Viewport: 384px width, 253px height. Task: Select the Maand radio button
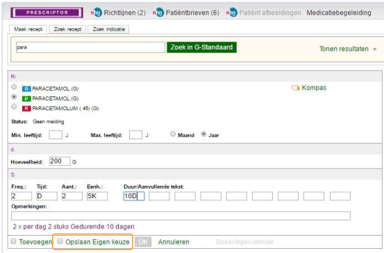click(x=173, y=134)
